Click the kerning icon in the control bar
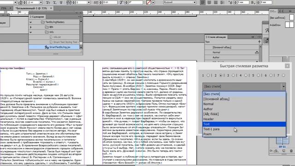 pyautogui.click(x=69, y=2)
